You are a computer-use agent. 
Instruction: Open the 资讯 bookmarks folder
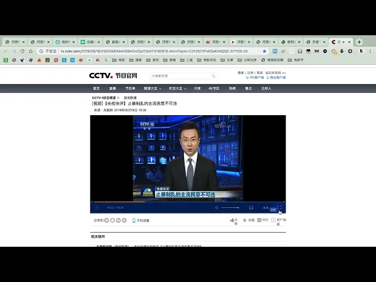(153, 60)
